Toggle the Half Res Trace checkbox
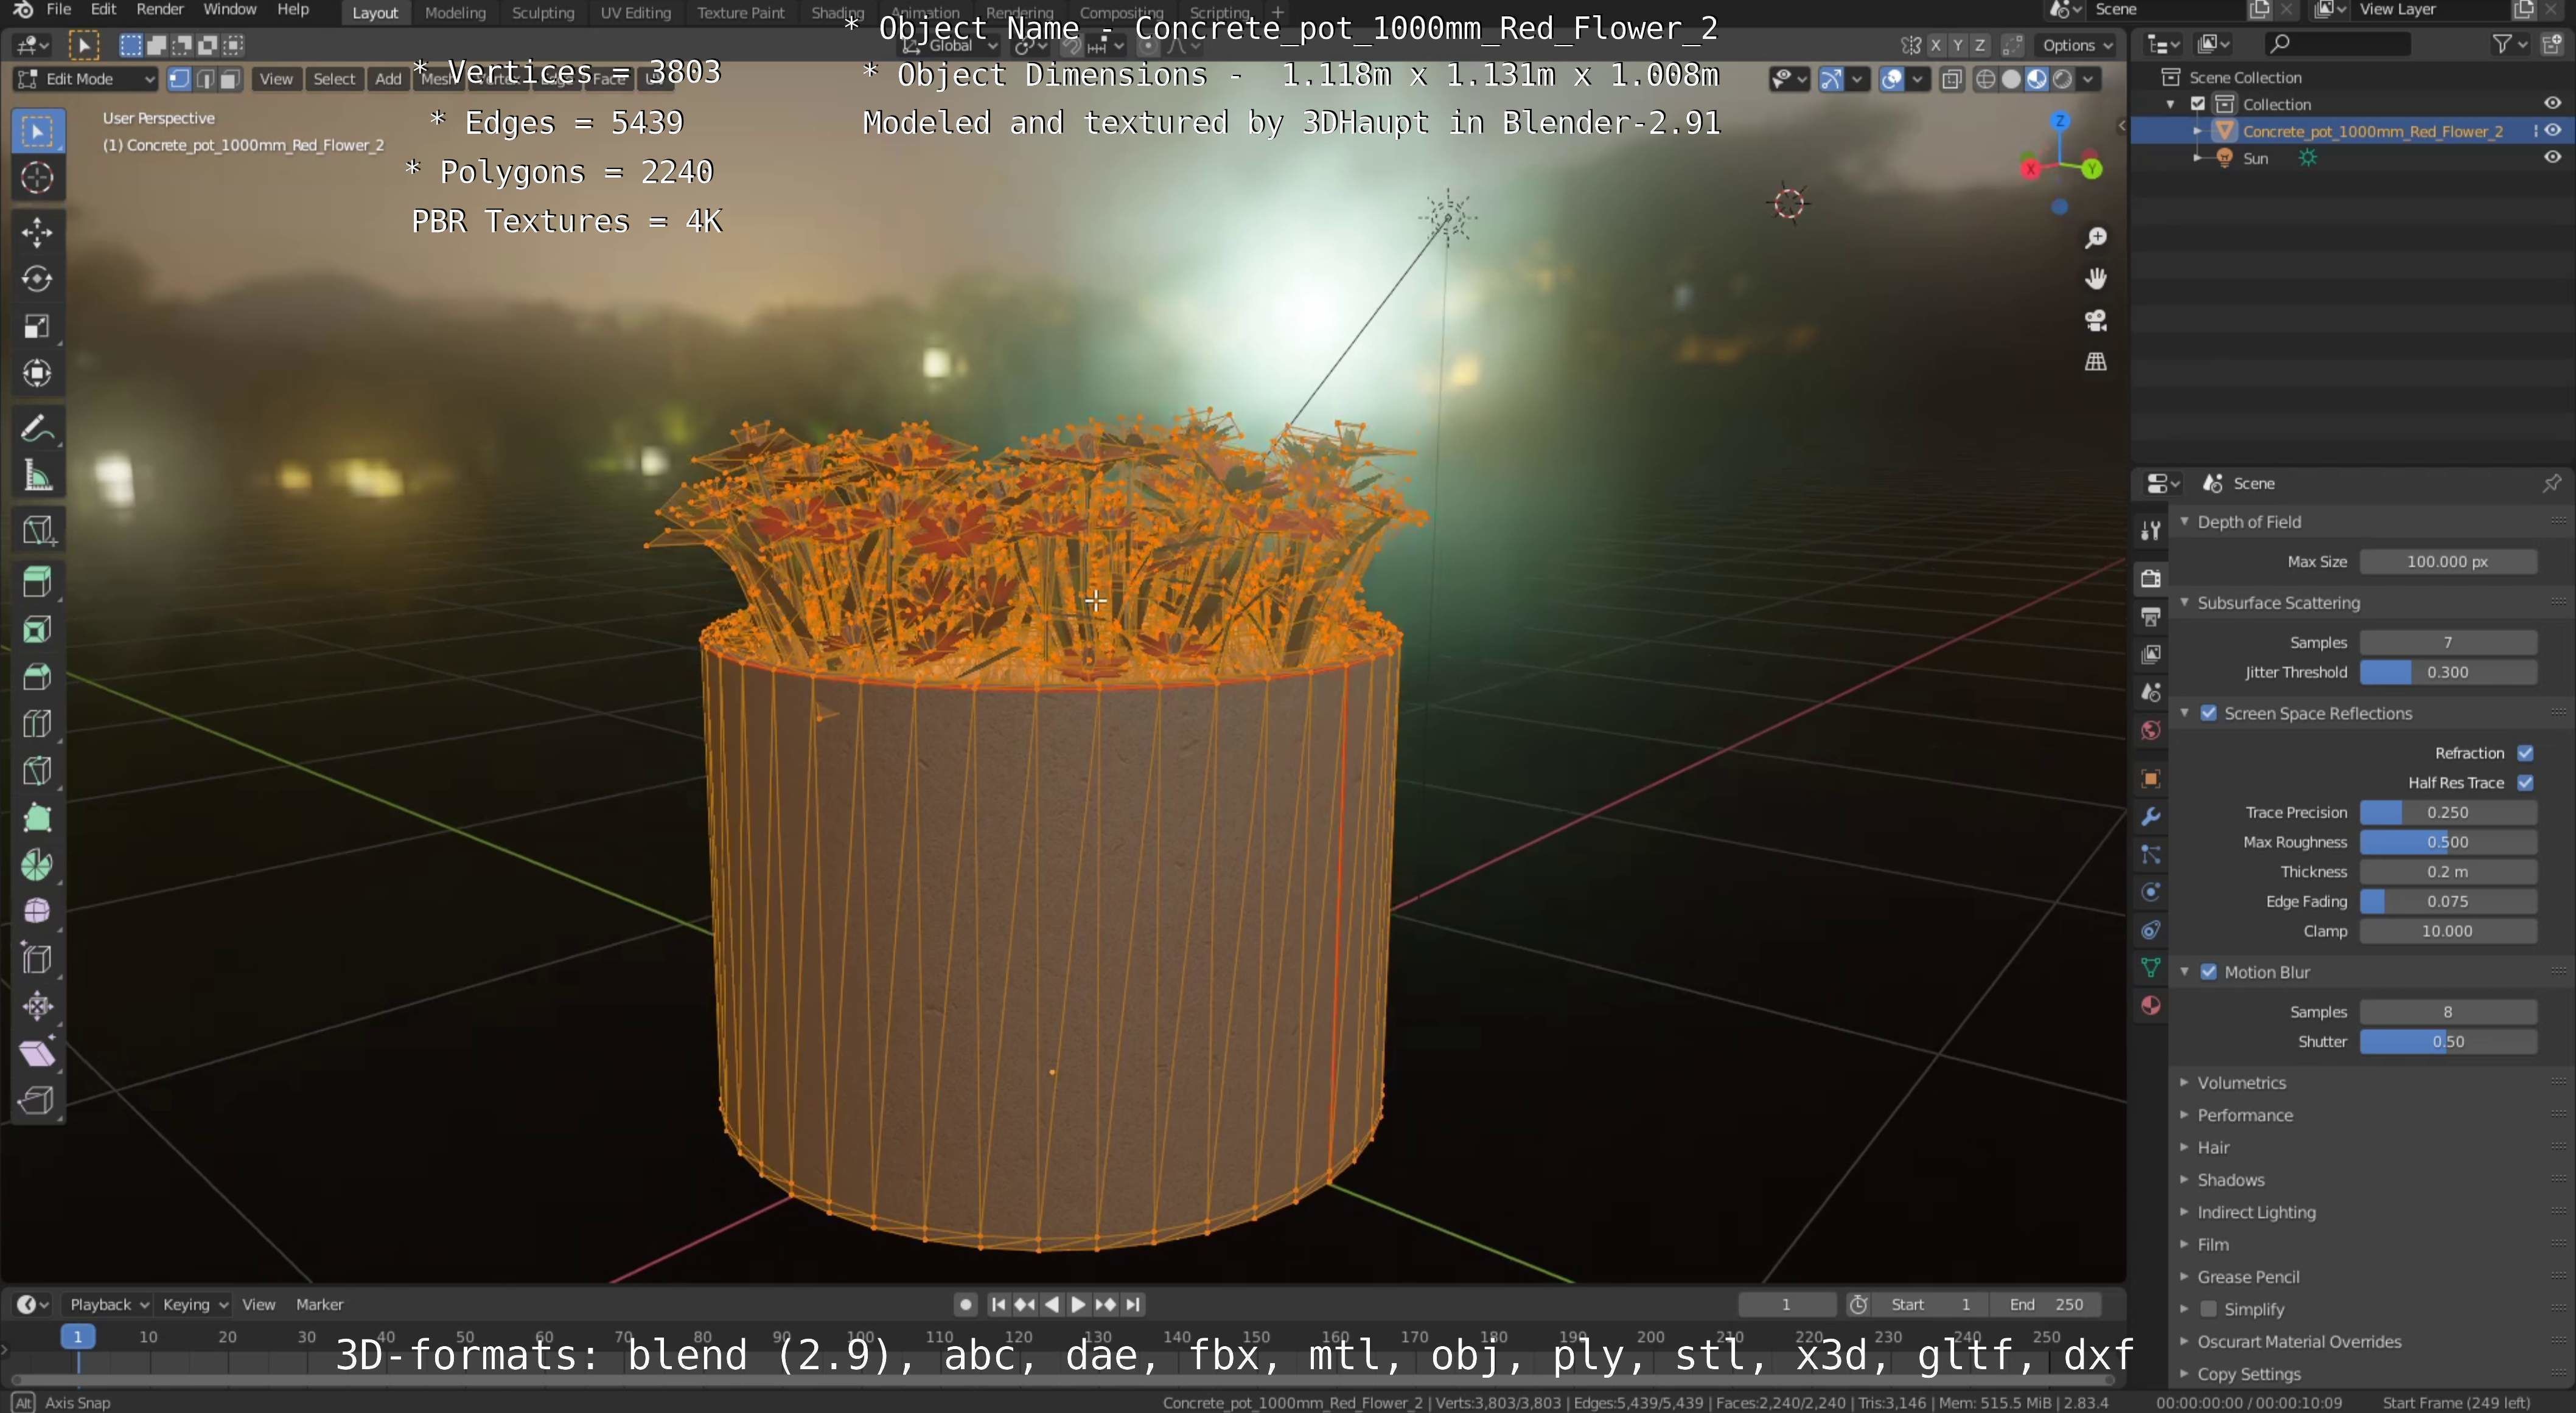 [2525, 782]
